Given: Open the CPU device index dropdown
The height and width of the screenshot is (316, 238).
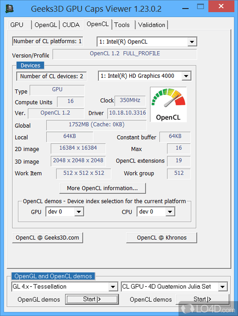Looking at the screenshot, I should (x=170, y=212).
